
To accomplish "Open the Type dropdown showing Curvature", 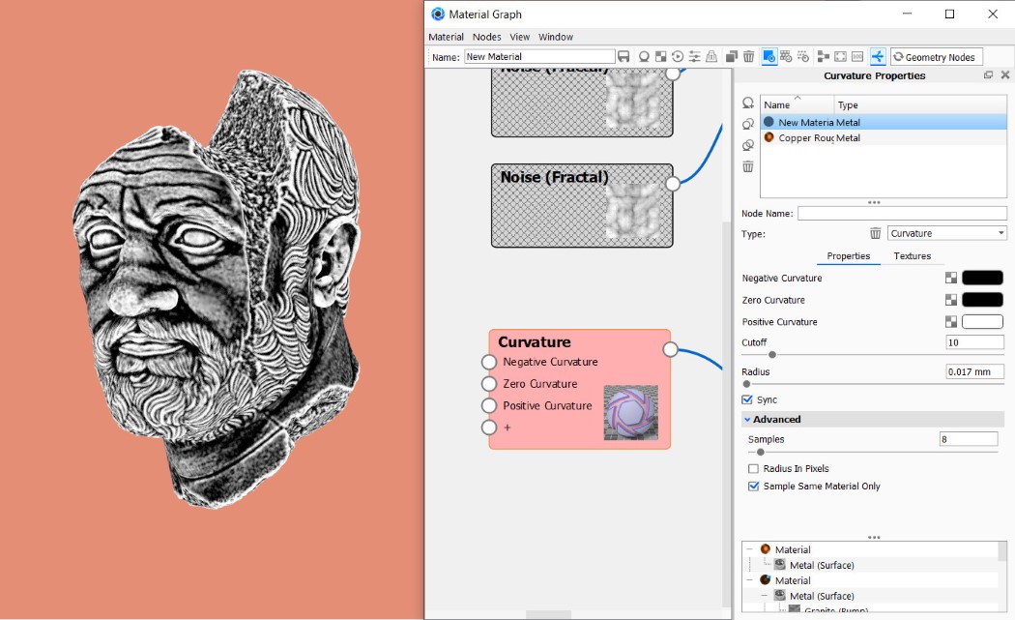I will click(x=946, y=233).
